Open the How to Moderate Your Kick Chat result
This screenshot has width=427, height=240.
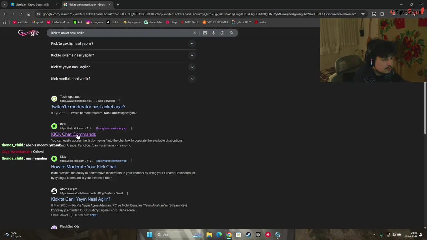coord(83,167)
